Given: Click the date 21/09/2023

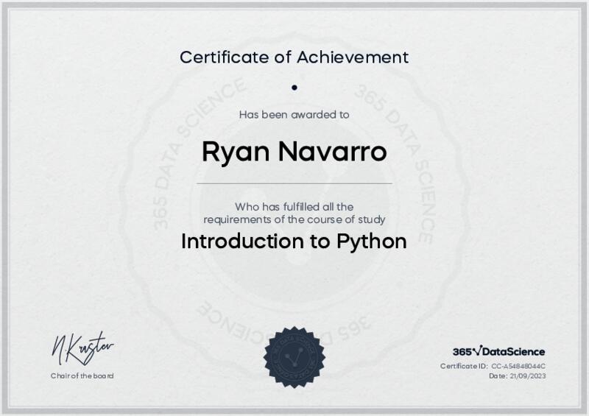Looking at the screenshot, I should coord(528,376).
